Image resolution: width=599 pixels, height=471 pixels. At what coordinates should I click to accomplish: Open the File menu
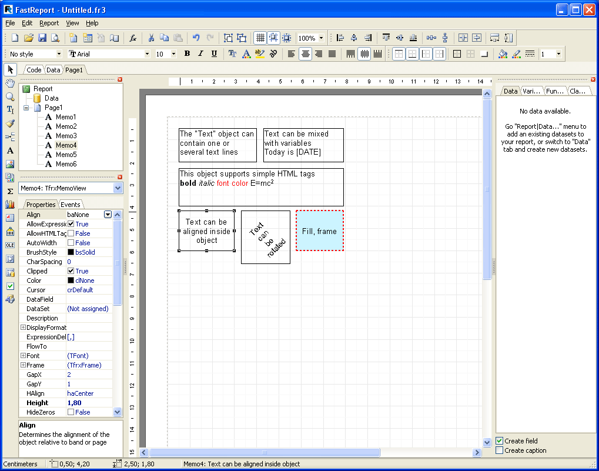[11, 23]
